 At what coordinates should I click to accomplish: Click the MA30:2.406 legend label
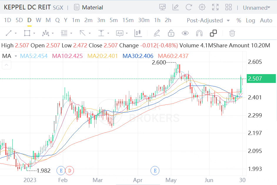[138, 56]
